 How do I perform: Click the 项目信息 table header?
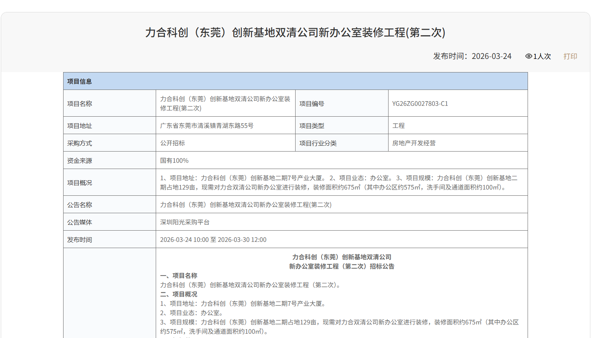click(79, 81)
